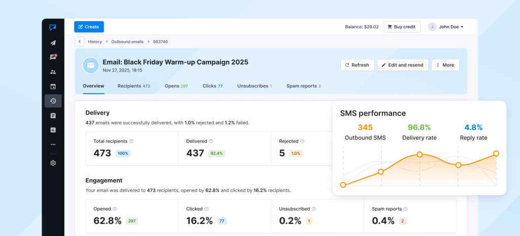520x236 pixels.
Task: Open the clipboard icon in the sidebar
Action: 53,115
